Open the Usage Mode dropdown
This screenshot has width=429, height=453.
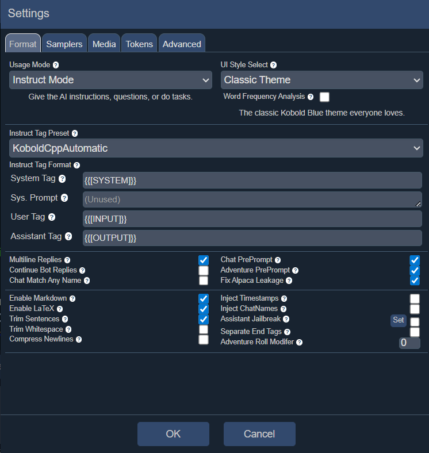[x=111, y=80]
